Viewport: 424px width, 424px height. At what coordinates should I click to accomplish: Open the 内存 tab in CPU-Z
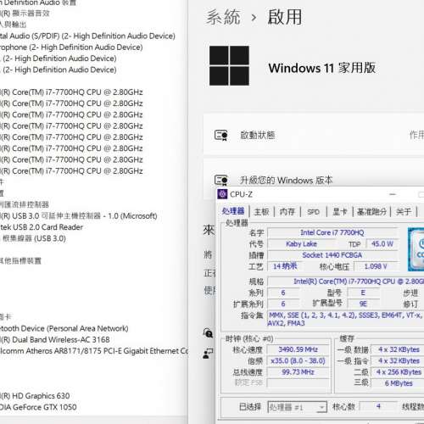tap(287, 211)
